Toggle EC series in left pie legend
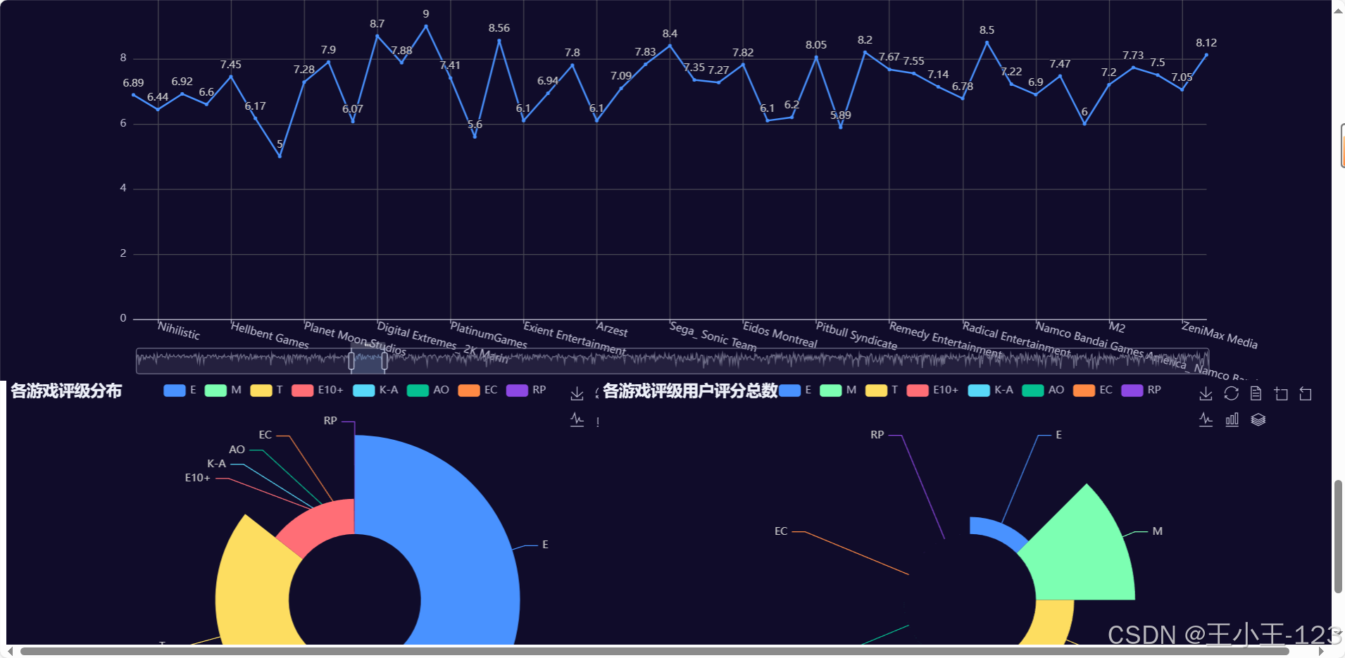Screen dimensions: 1345x658 [x=477, y=390]
